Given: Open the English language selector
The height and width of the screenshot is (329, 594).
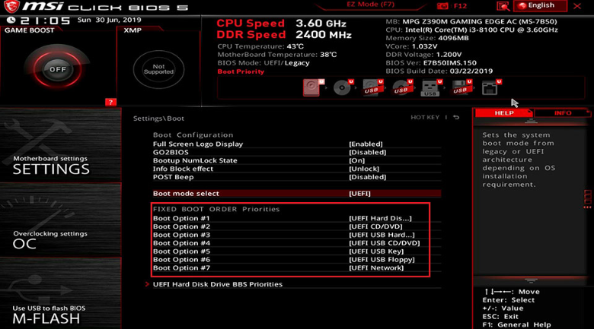Looking at the screenshot, I should click(540, 5).
